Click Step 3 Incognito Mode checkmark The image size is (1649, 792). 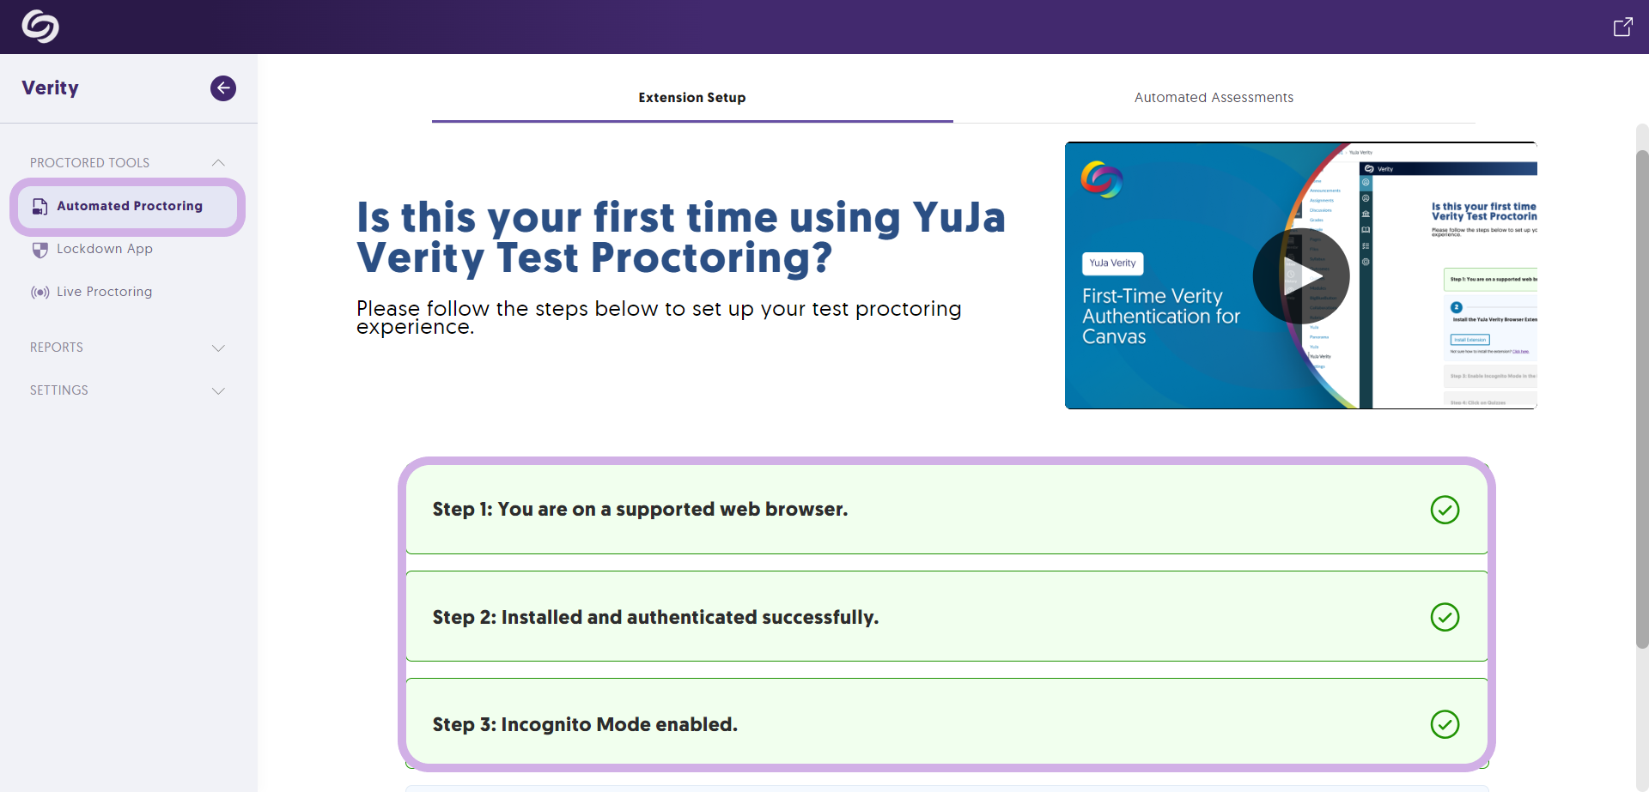(x=1445, y=724)
